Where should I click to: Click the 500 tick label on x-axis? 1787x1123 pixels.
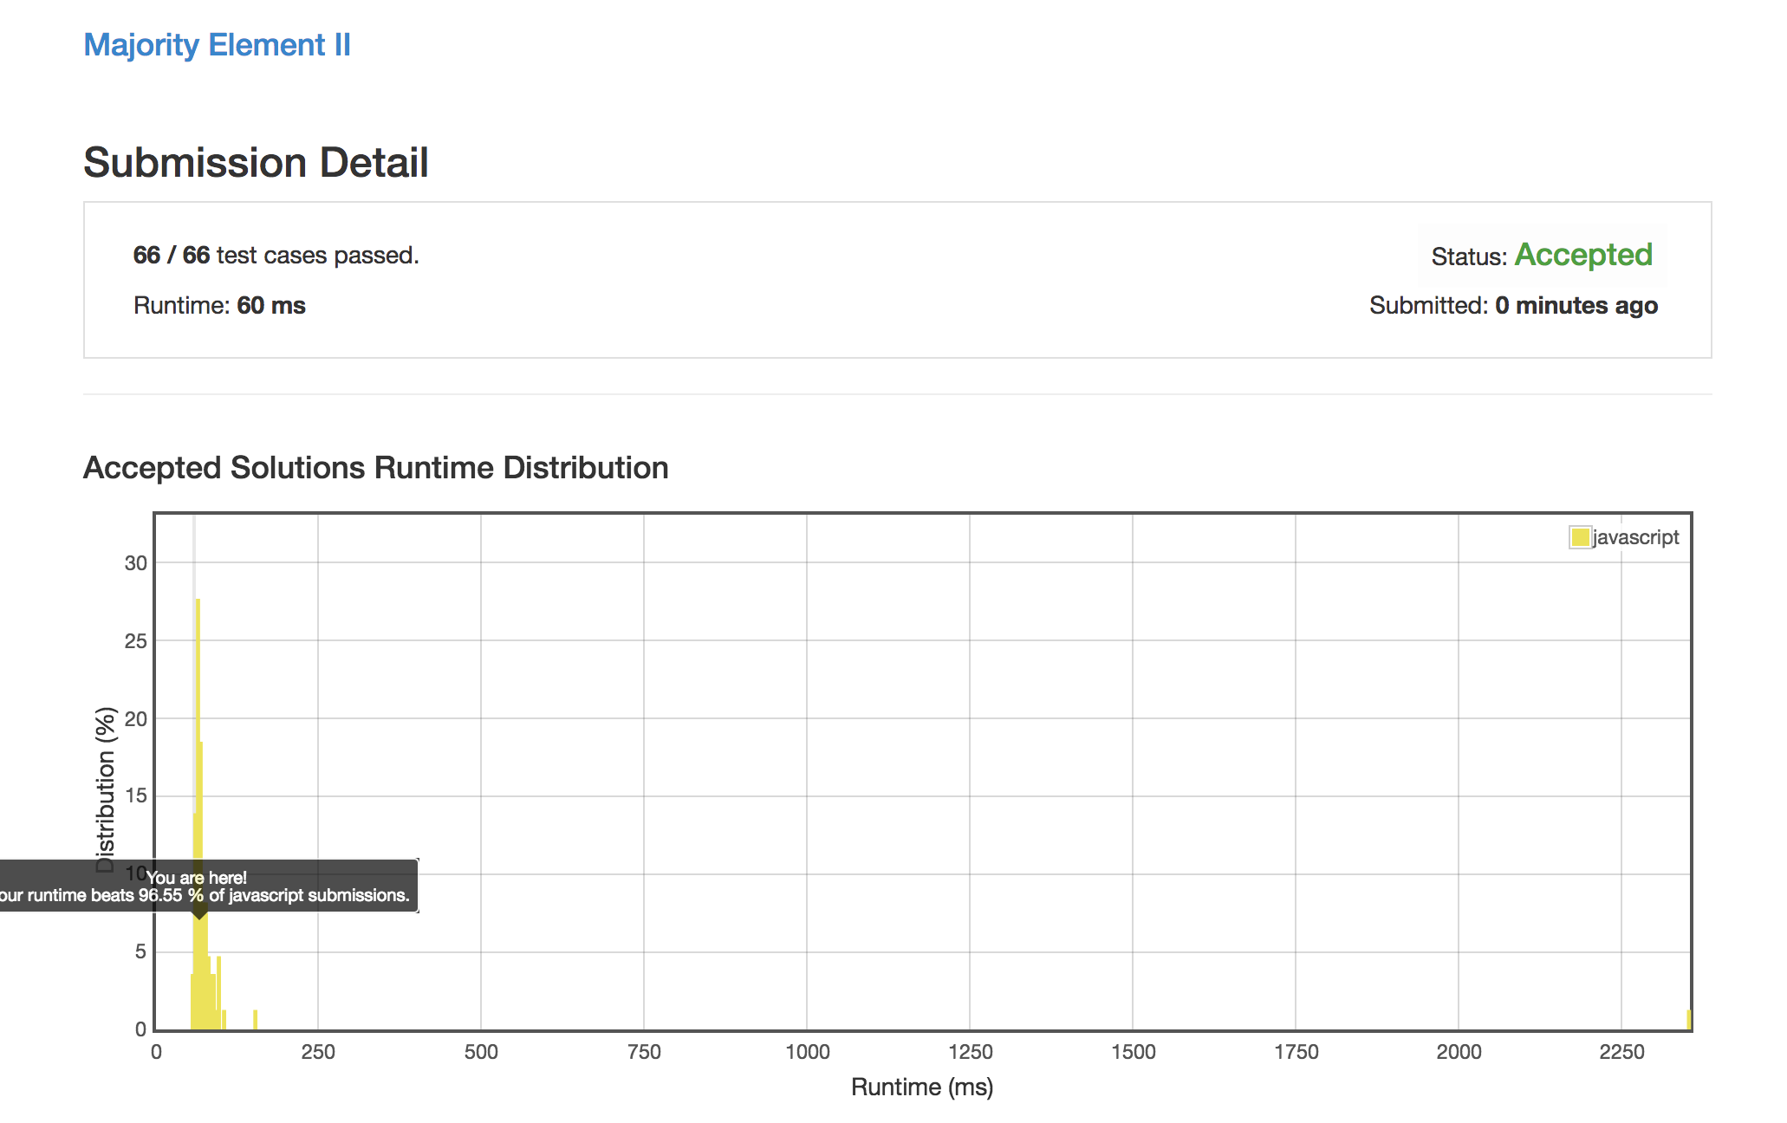[x=481, y=1052]
